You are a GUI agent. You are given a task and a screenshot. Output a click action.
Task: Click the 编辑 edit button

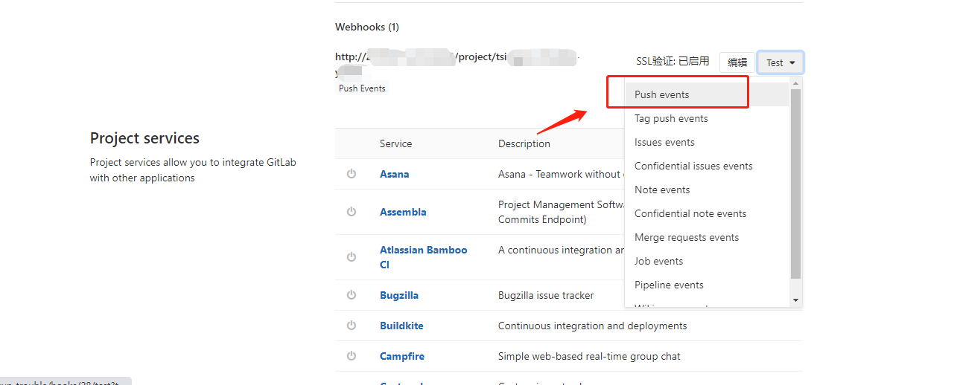[737, 63]
